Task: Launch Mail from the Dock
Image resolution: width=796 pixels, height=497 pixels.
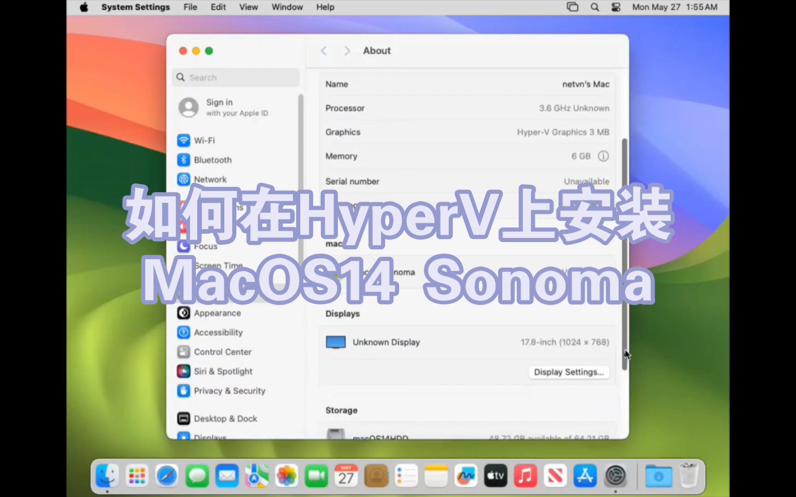Action: pyautogui.click(x=227, y=476)
